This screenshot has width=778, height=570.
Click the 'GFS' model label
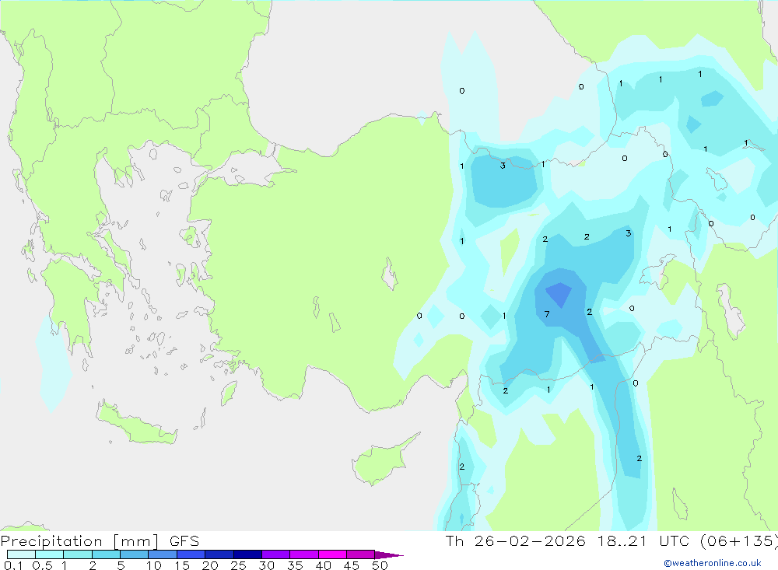tap(184, 541)
